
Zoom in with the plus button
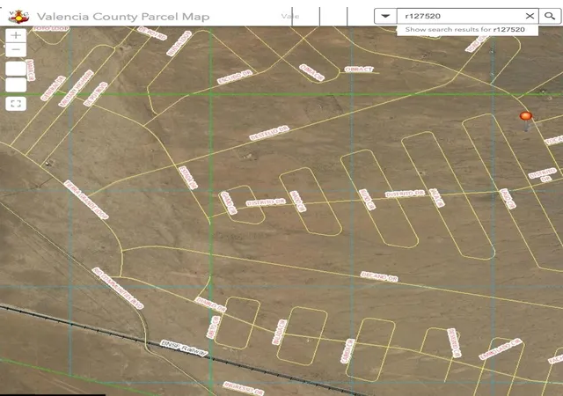tap(16, 35)
